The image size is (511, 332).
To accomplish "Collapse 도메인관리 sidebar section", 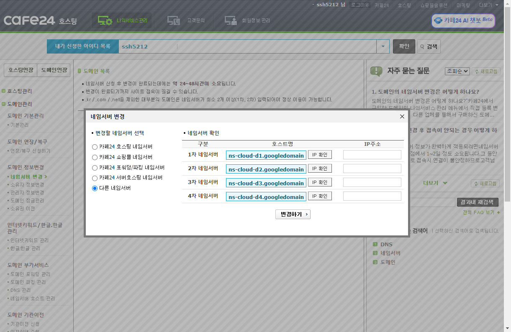I will coord(19,104).
